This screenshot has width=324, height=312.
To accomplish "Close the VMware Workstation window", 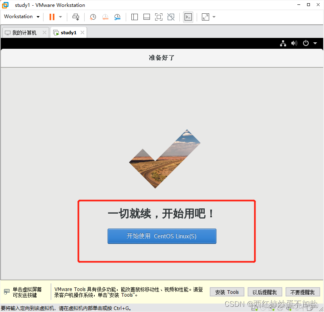I will pos(318,5).
